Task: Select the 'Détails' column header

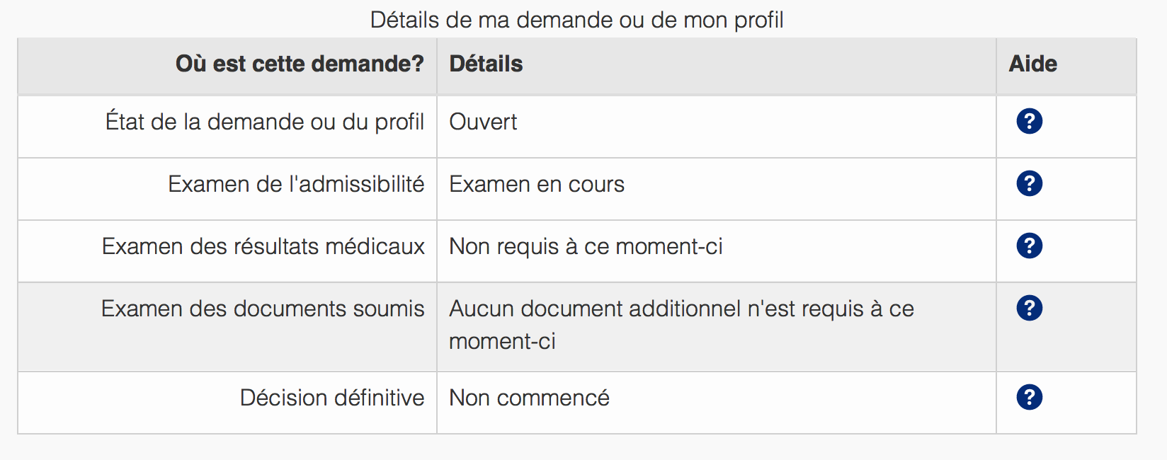Action: (486, 64)
